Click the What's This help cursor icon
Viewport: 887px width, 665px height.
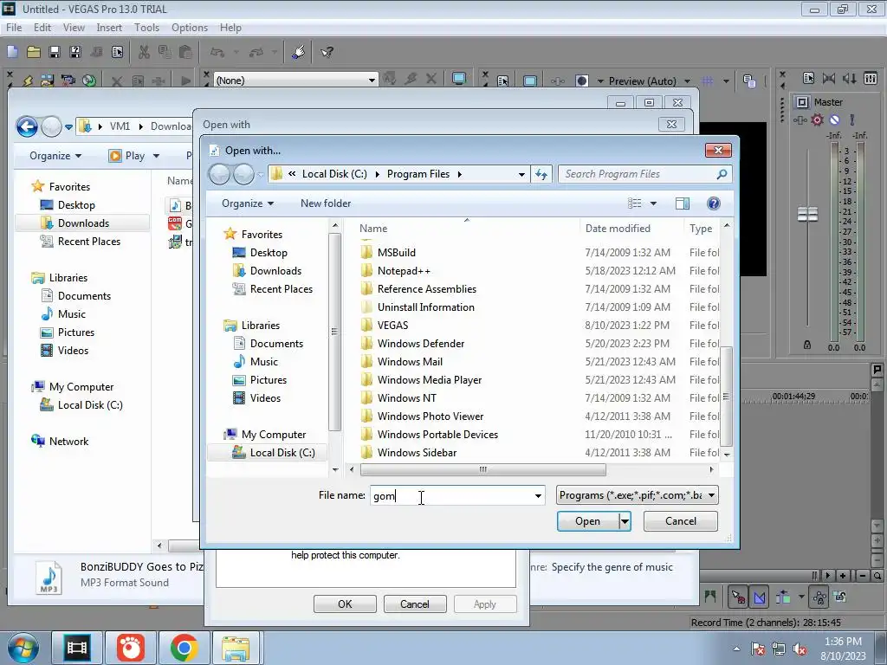coord(327,52)
